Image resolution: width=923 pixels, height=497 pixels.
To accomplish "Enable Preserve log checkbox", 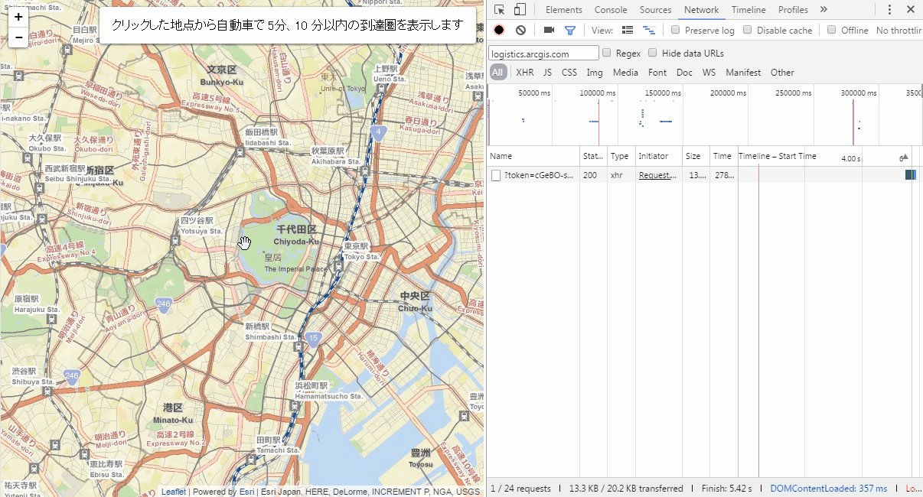I will 676,30.
